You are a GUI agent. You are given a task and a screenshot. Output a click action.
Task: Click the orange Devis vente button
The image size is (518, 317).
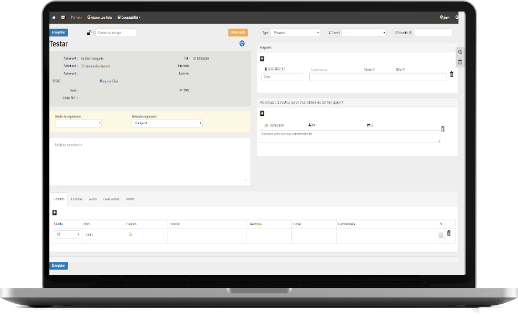(x=238, y=33)
